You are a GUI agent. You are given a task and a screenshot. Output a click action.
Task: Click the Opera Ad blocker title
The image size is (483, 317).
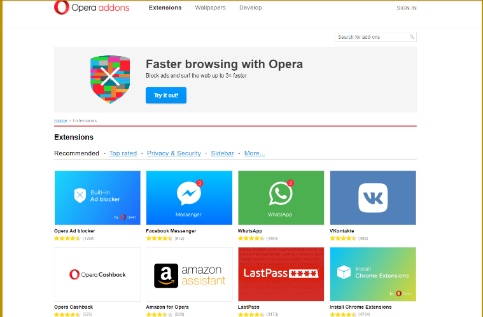74,230
